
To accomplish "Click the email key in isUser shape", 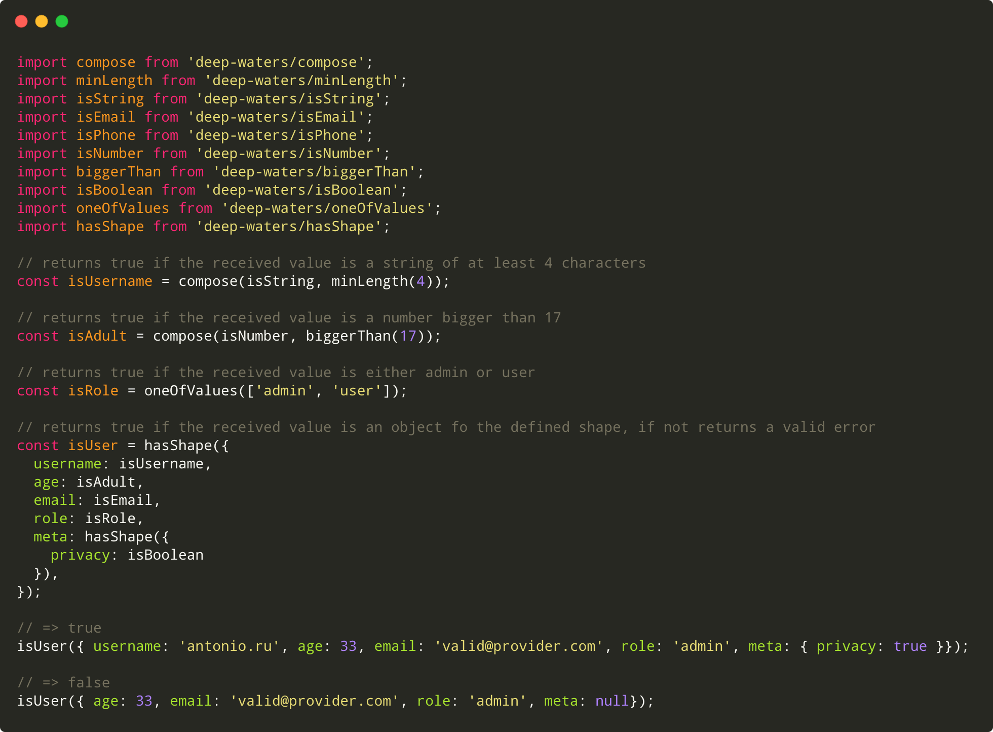I will (x=54, y=500).
